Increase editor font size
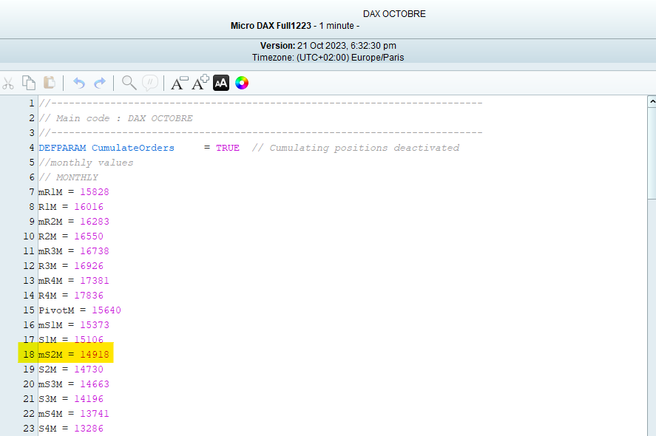 pos(200,83)
